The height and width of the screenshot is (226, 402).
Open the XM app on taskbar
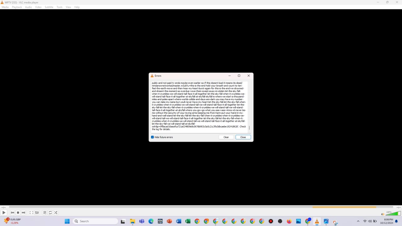click(x=160, y=221)
